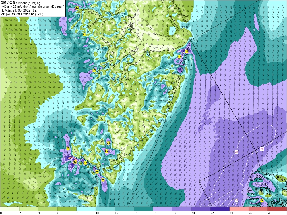Click the "DMI/IGB : Vindur (10m) og" title text

(20, 3)
